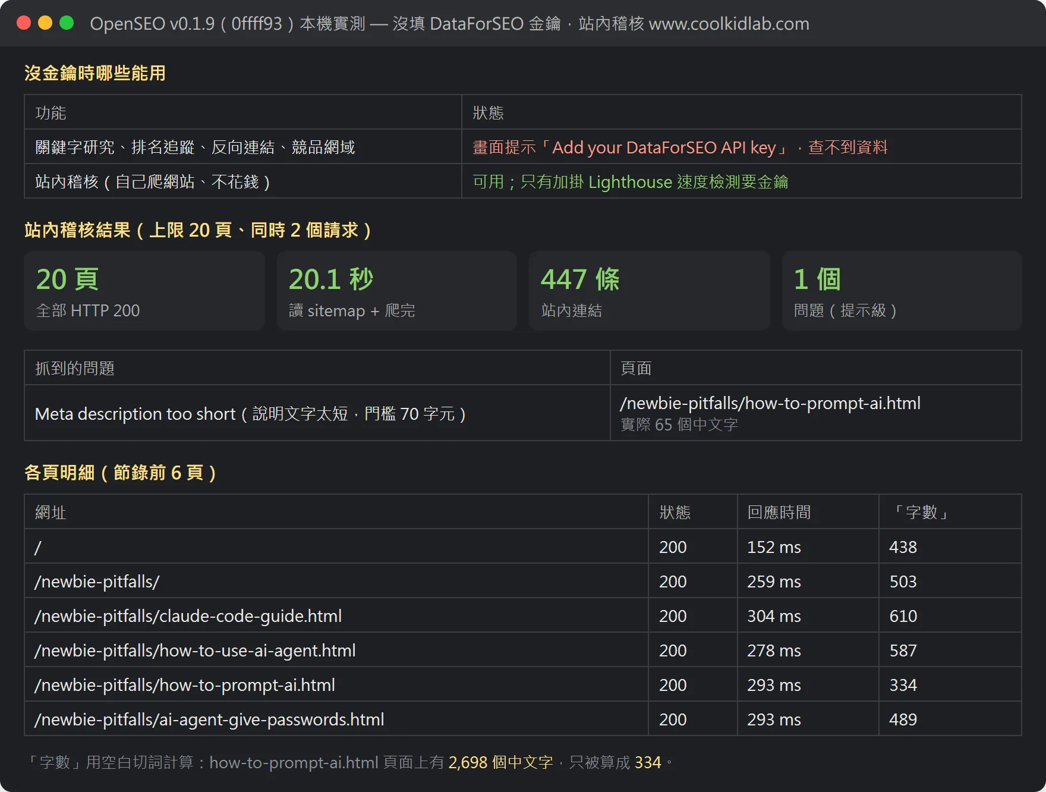Click the 網址 column header

coord(336,512)
